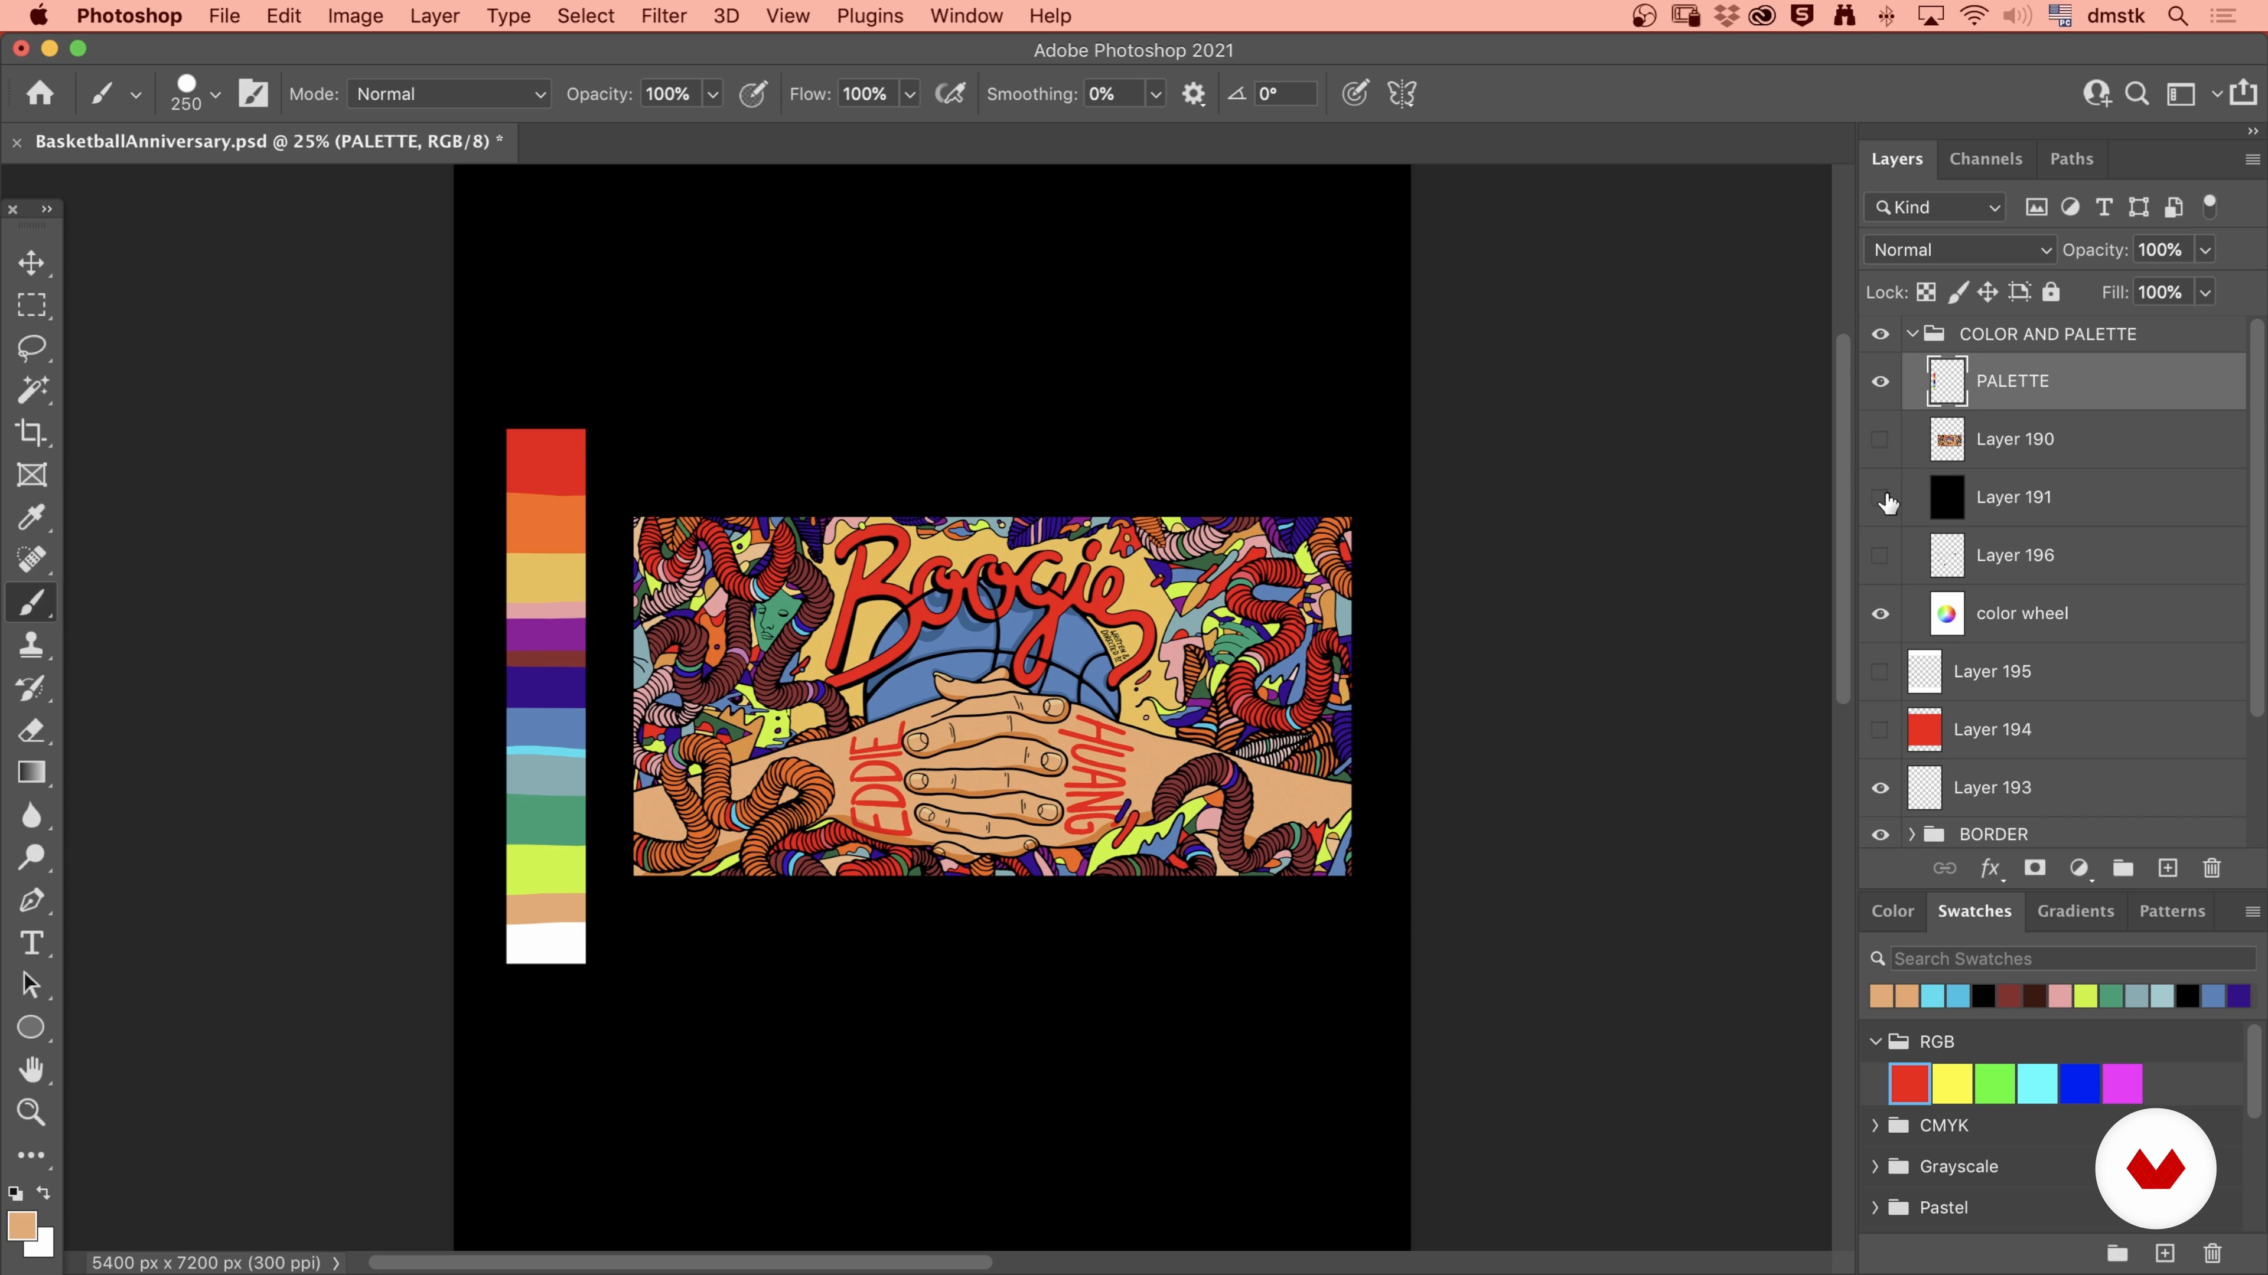Select the Zoom tool
Screen dimensions: 2268x1275
point(32,1112)
